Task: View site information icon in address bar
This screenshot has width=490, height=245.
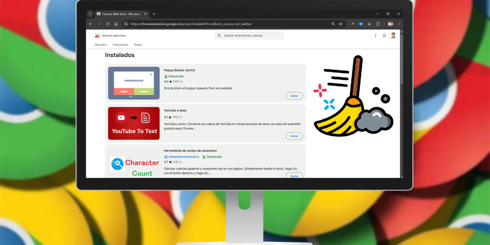Action: 126,24
